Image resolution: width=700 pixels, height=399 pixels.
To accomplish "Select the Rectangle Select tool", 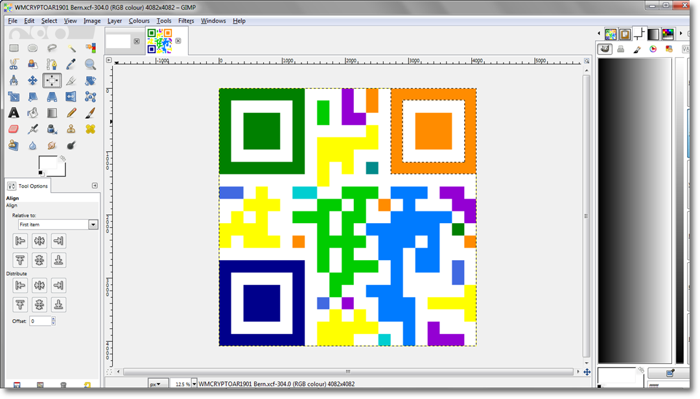I will pos(14,48).
